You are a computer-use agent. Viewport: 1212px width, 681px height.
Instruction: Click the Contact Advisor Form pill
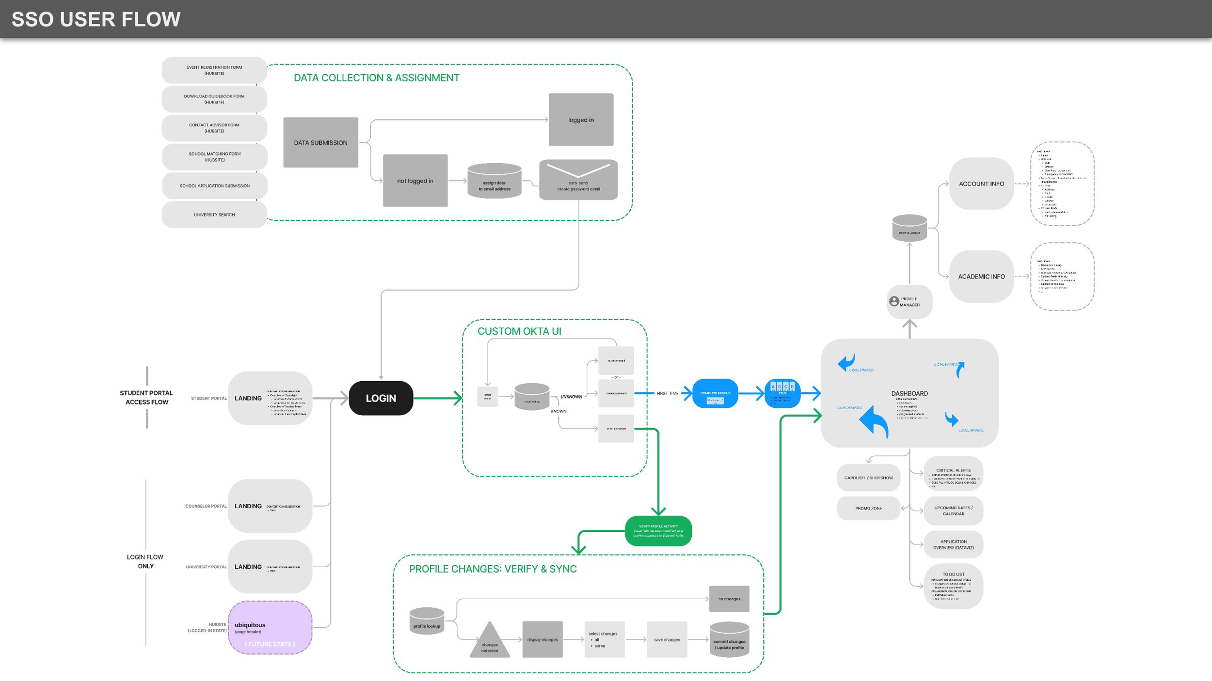point(214,128)
